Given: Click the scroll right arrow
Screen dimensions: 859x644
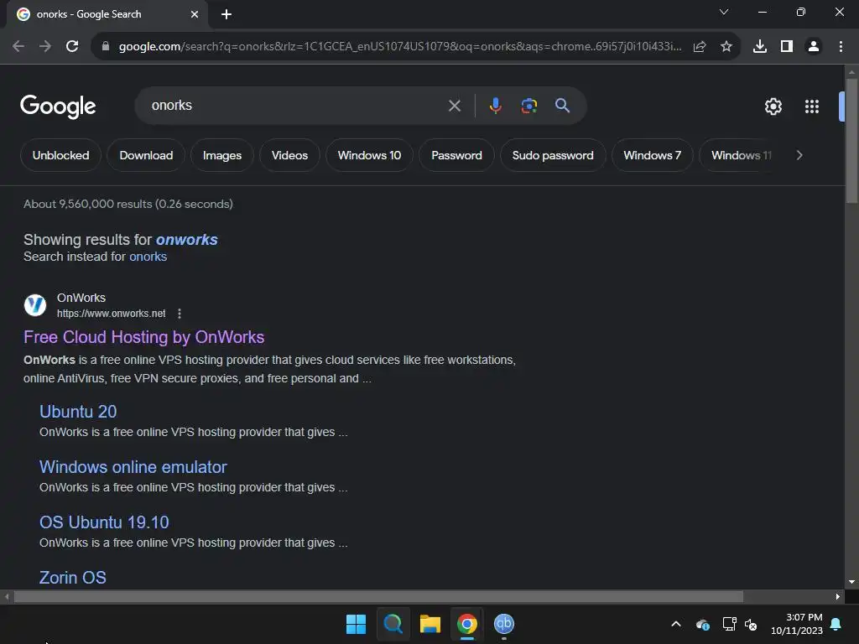Looking at the screenshot, I should [x=838, y=596].
